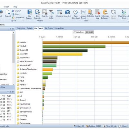Expand the Graph export dropdown
Screen dimensions: 129x129
point(16,11)
